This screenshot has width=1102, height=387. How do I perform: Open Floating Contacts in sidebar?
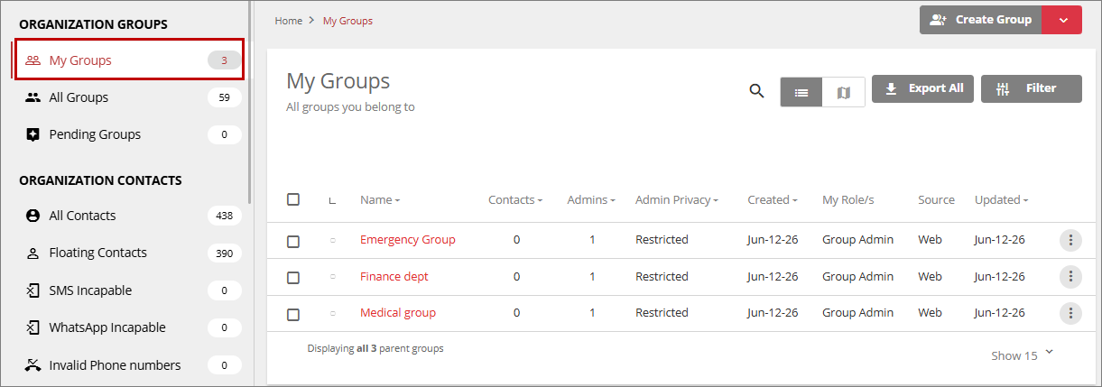click(x=129, y=253)
